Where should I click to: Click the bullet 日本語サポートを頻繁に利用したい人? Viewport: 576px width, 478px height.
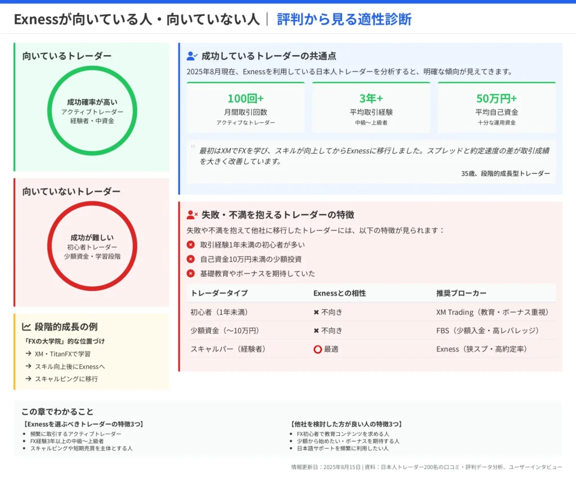coord(343,448)
